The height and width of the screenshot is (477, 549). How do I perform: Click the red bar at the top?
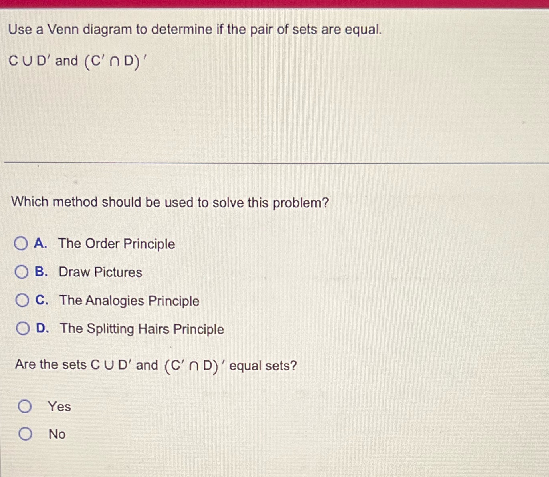click(x=274, y=4)
